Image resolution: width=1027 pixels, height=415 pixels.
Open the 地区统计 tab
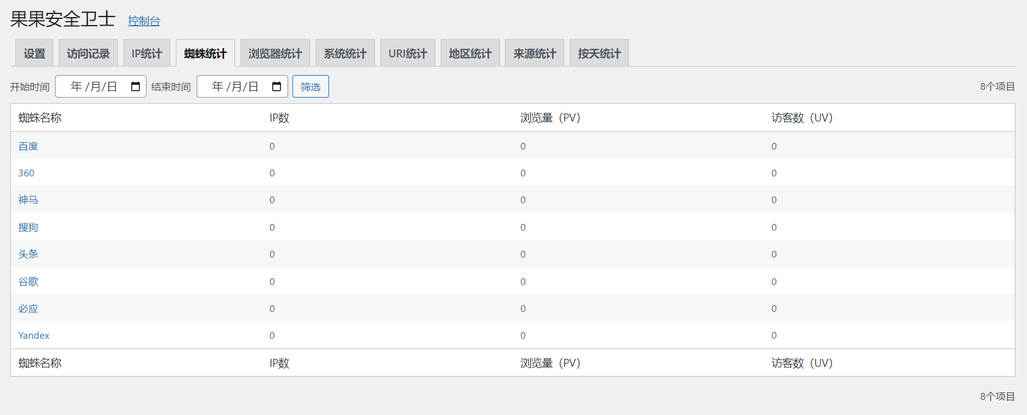[470, 53]
